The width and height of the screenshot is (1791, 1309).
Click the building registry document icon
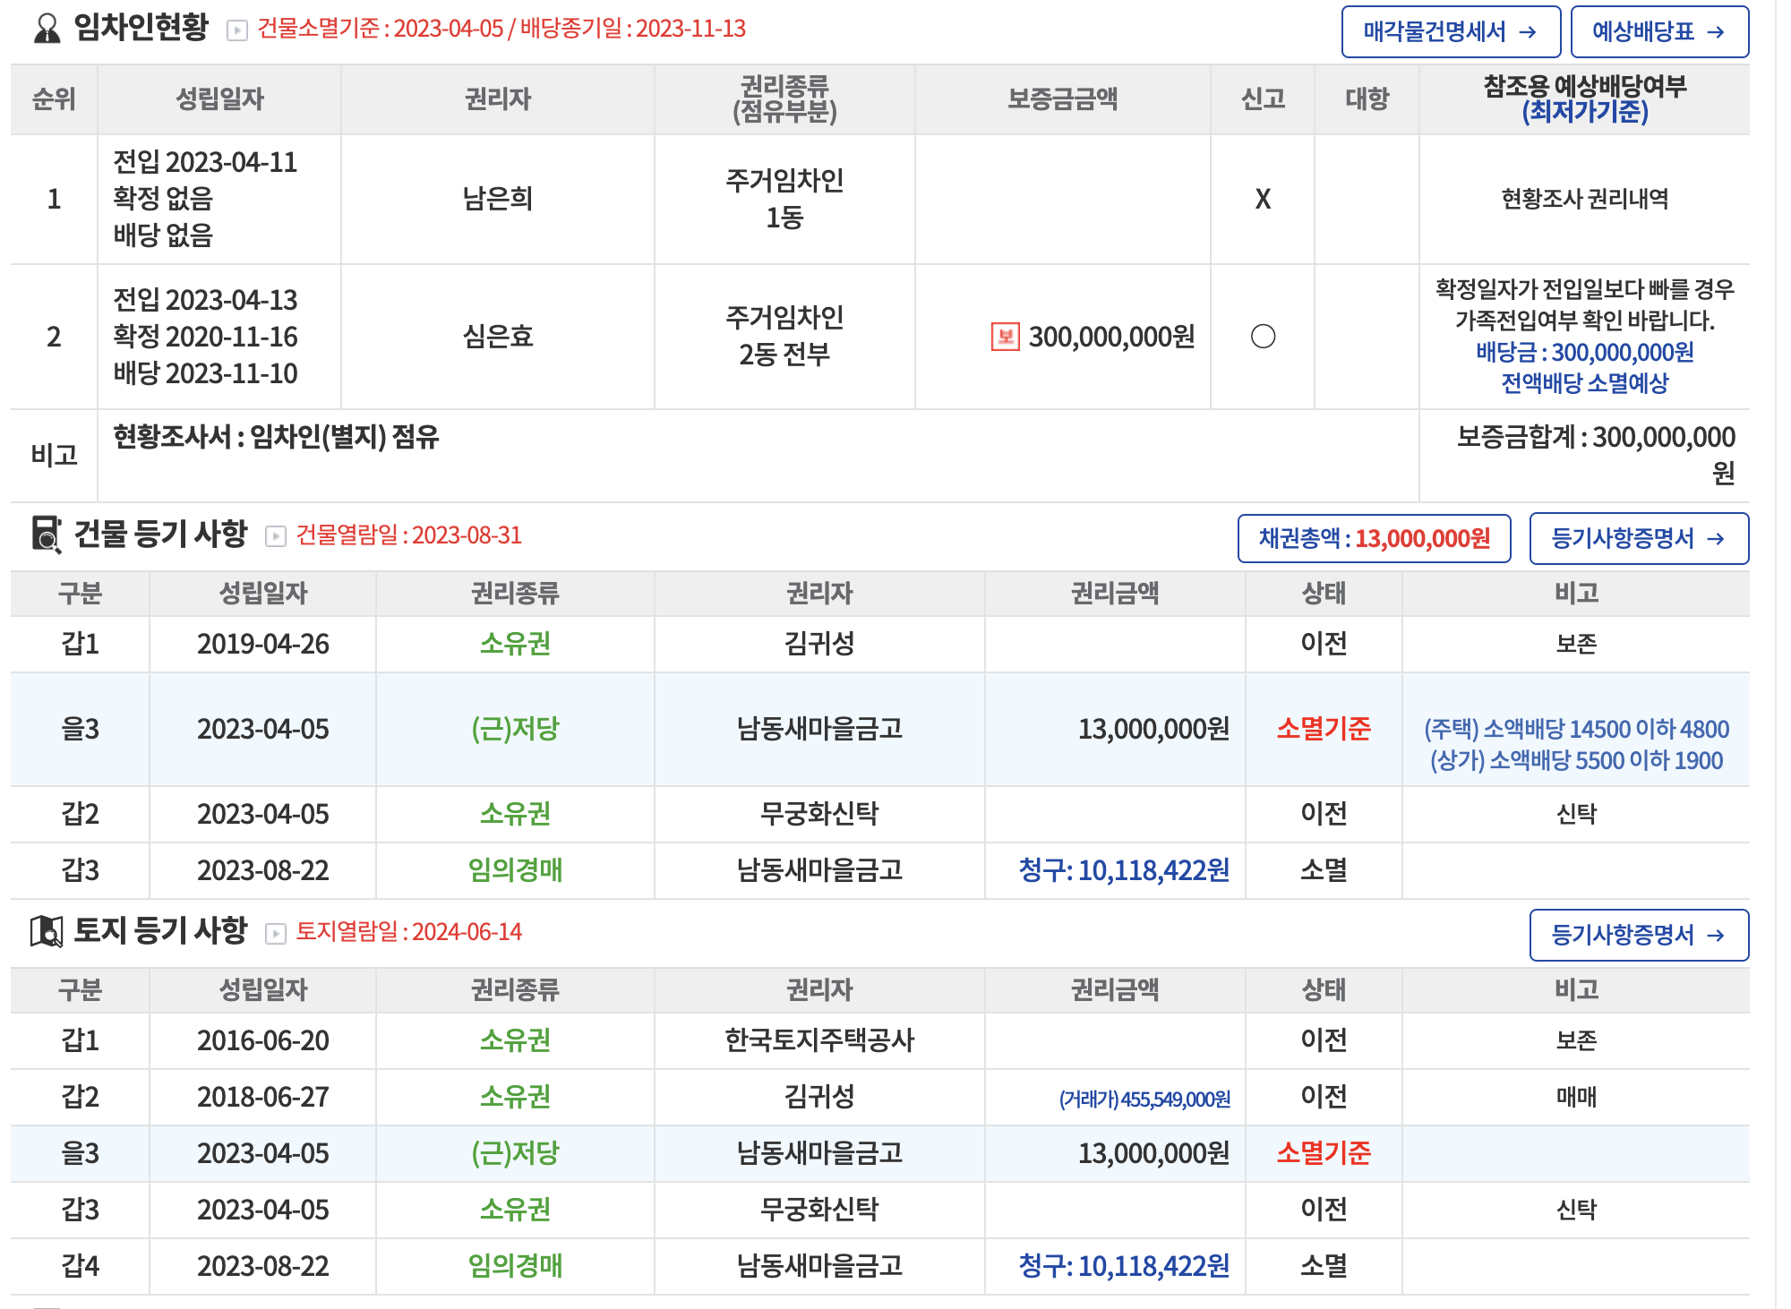pos(47,535)
